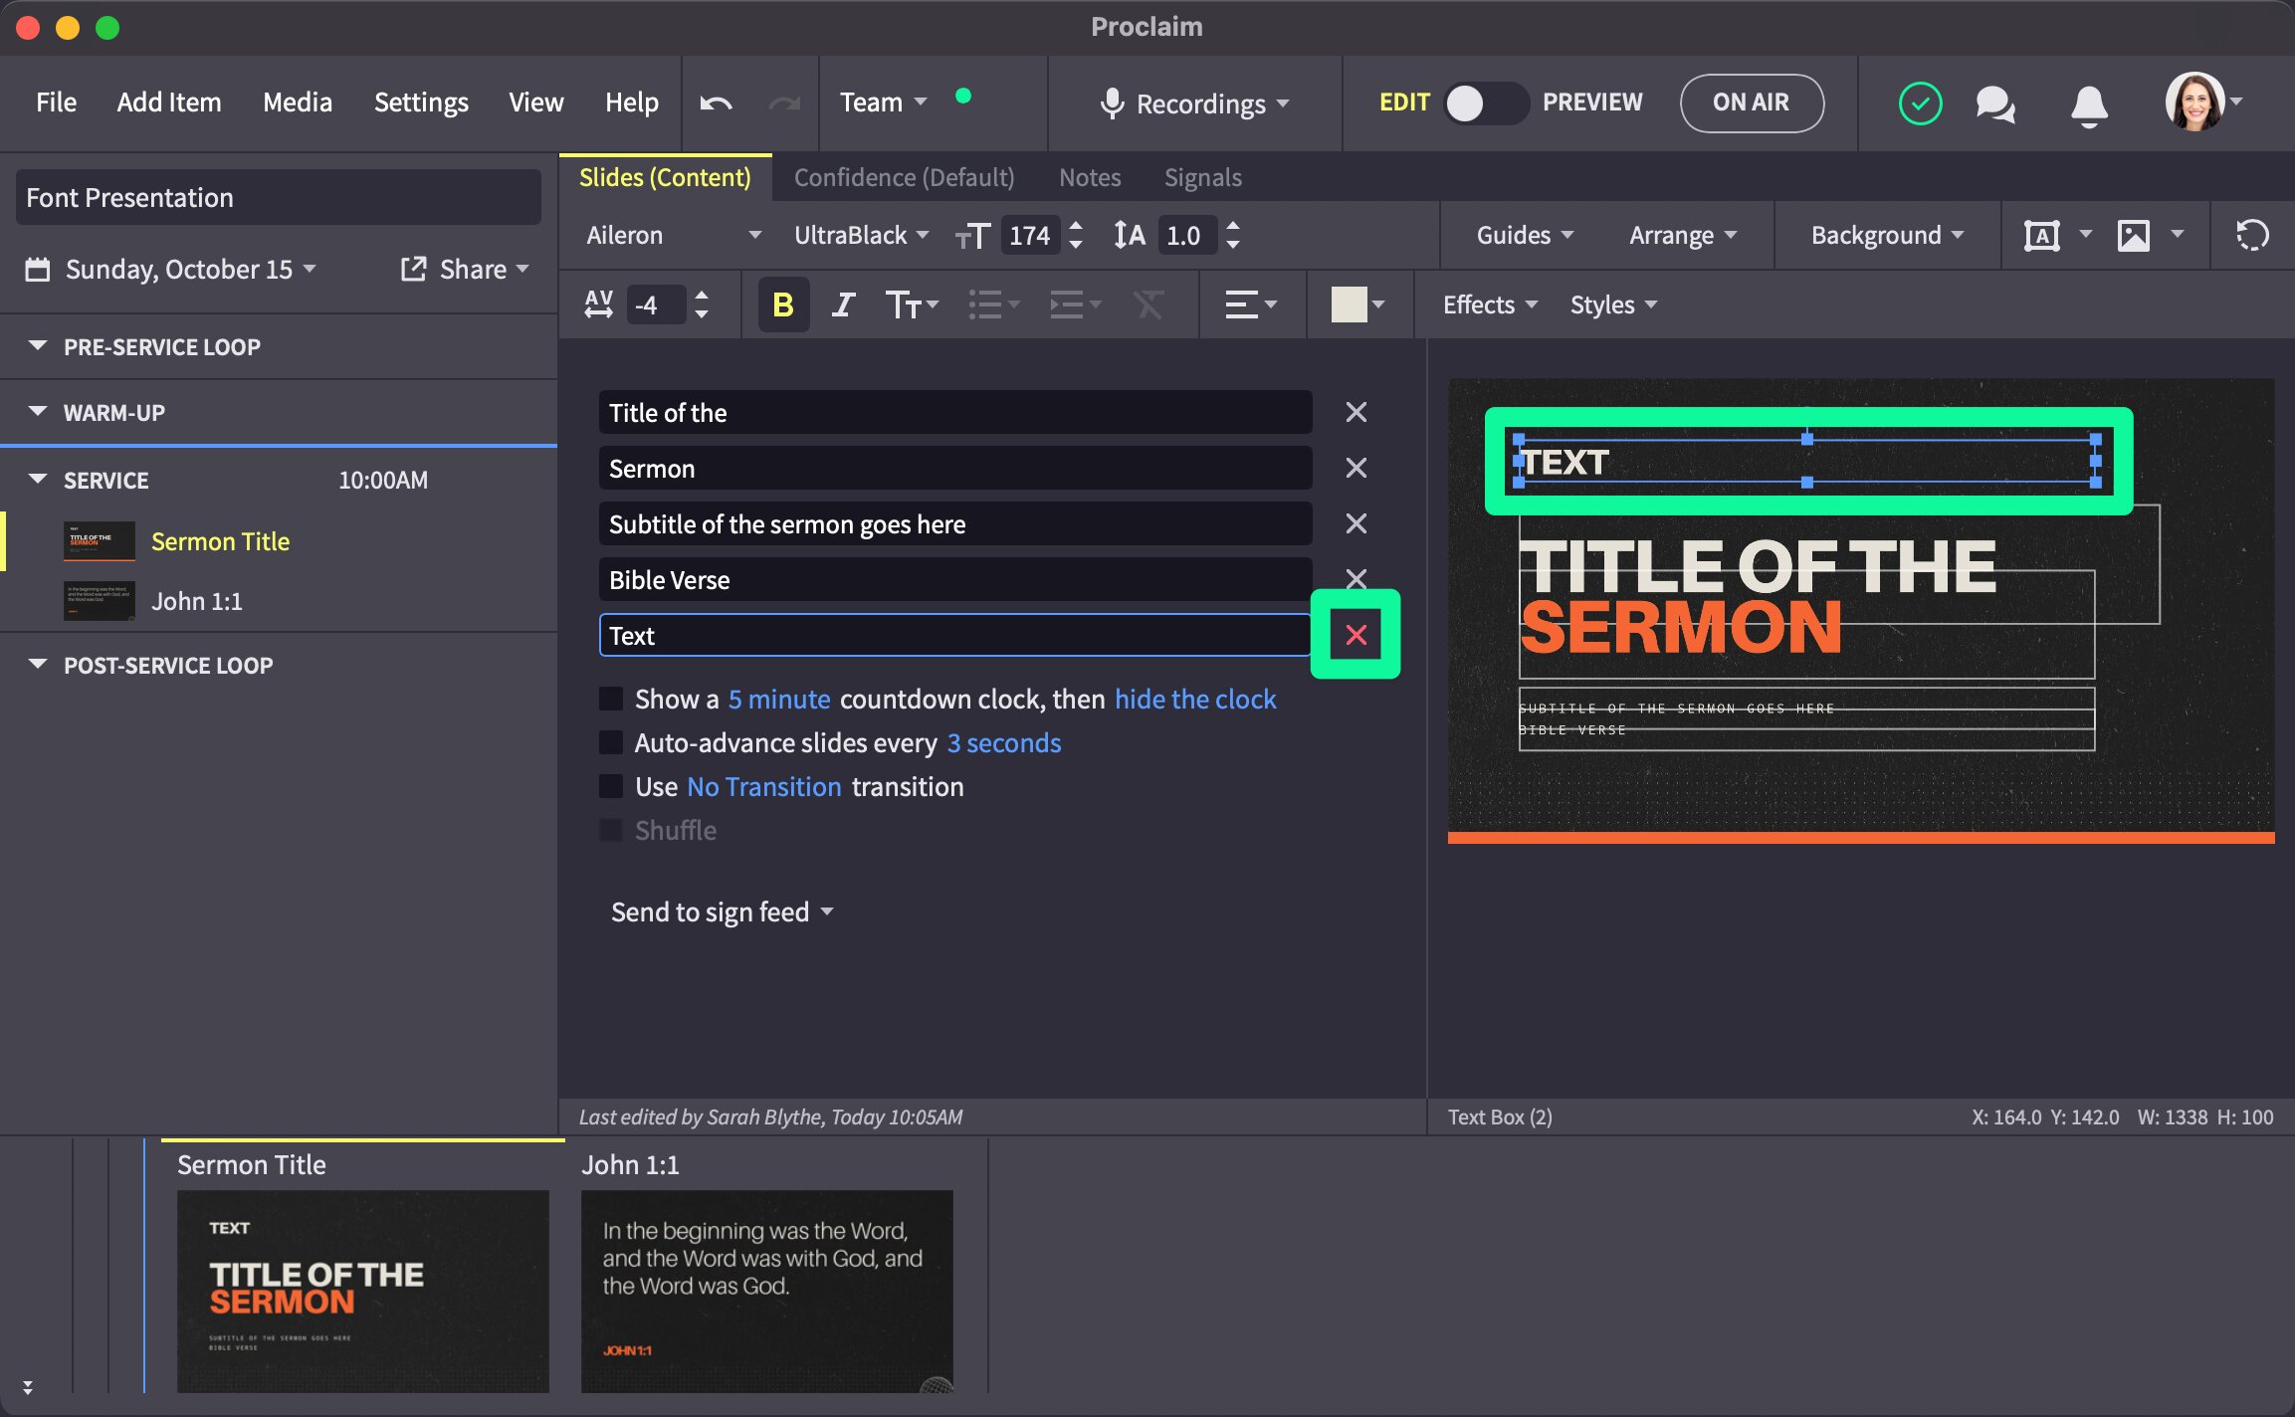The image size is (2295, 1417).
Task: Open the text capitalization options
Action: pos(912,304)
